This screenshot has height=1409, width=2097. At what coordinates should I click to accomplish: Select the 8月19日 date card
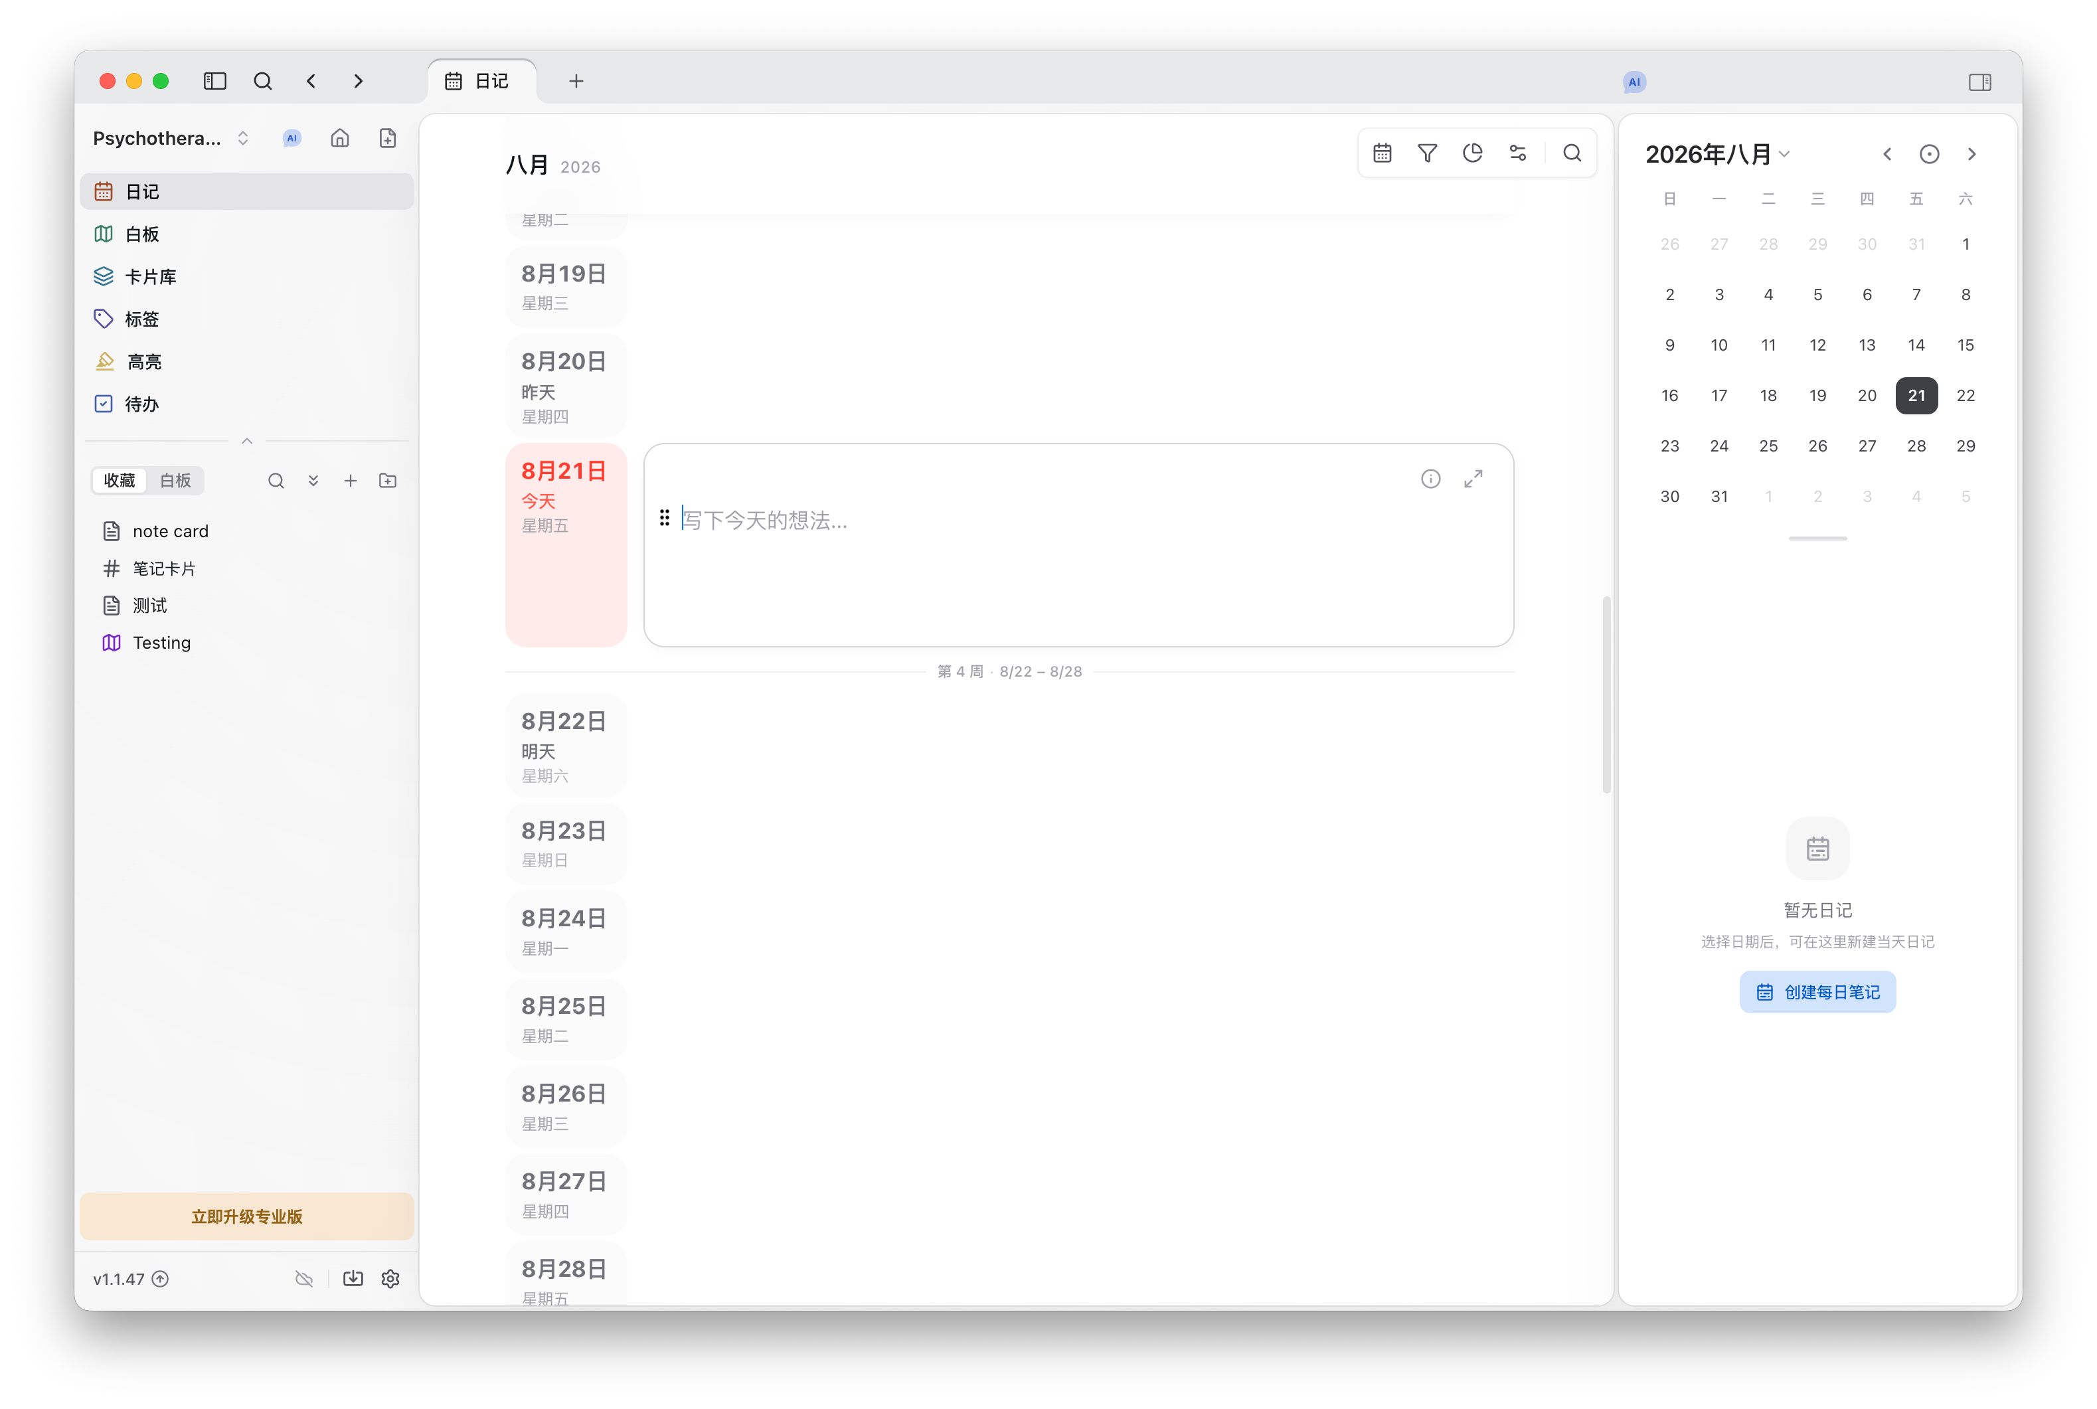(566, 287)
